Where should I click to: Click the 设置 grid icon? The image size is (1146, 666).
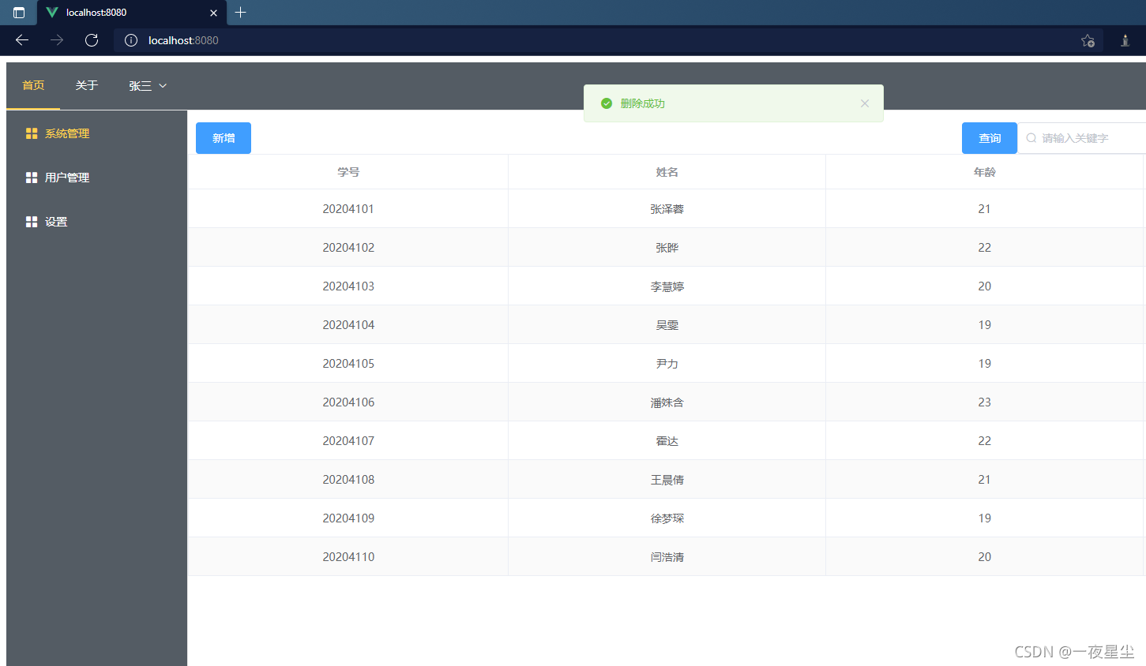(x=32, y=222)
